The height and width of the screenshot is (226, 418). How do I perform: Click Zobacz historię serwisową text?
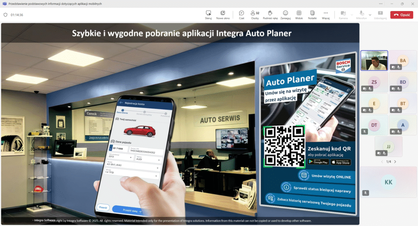pyautogui.click(x=314, y=202)
